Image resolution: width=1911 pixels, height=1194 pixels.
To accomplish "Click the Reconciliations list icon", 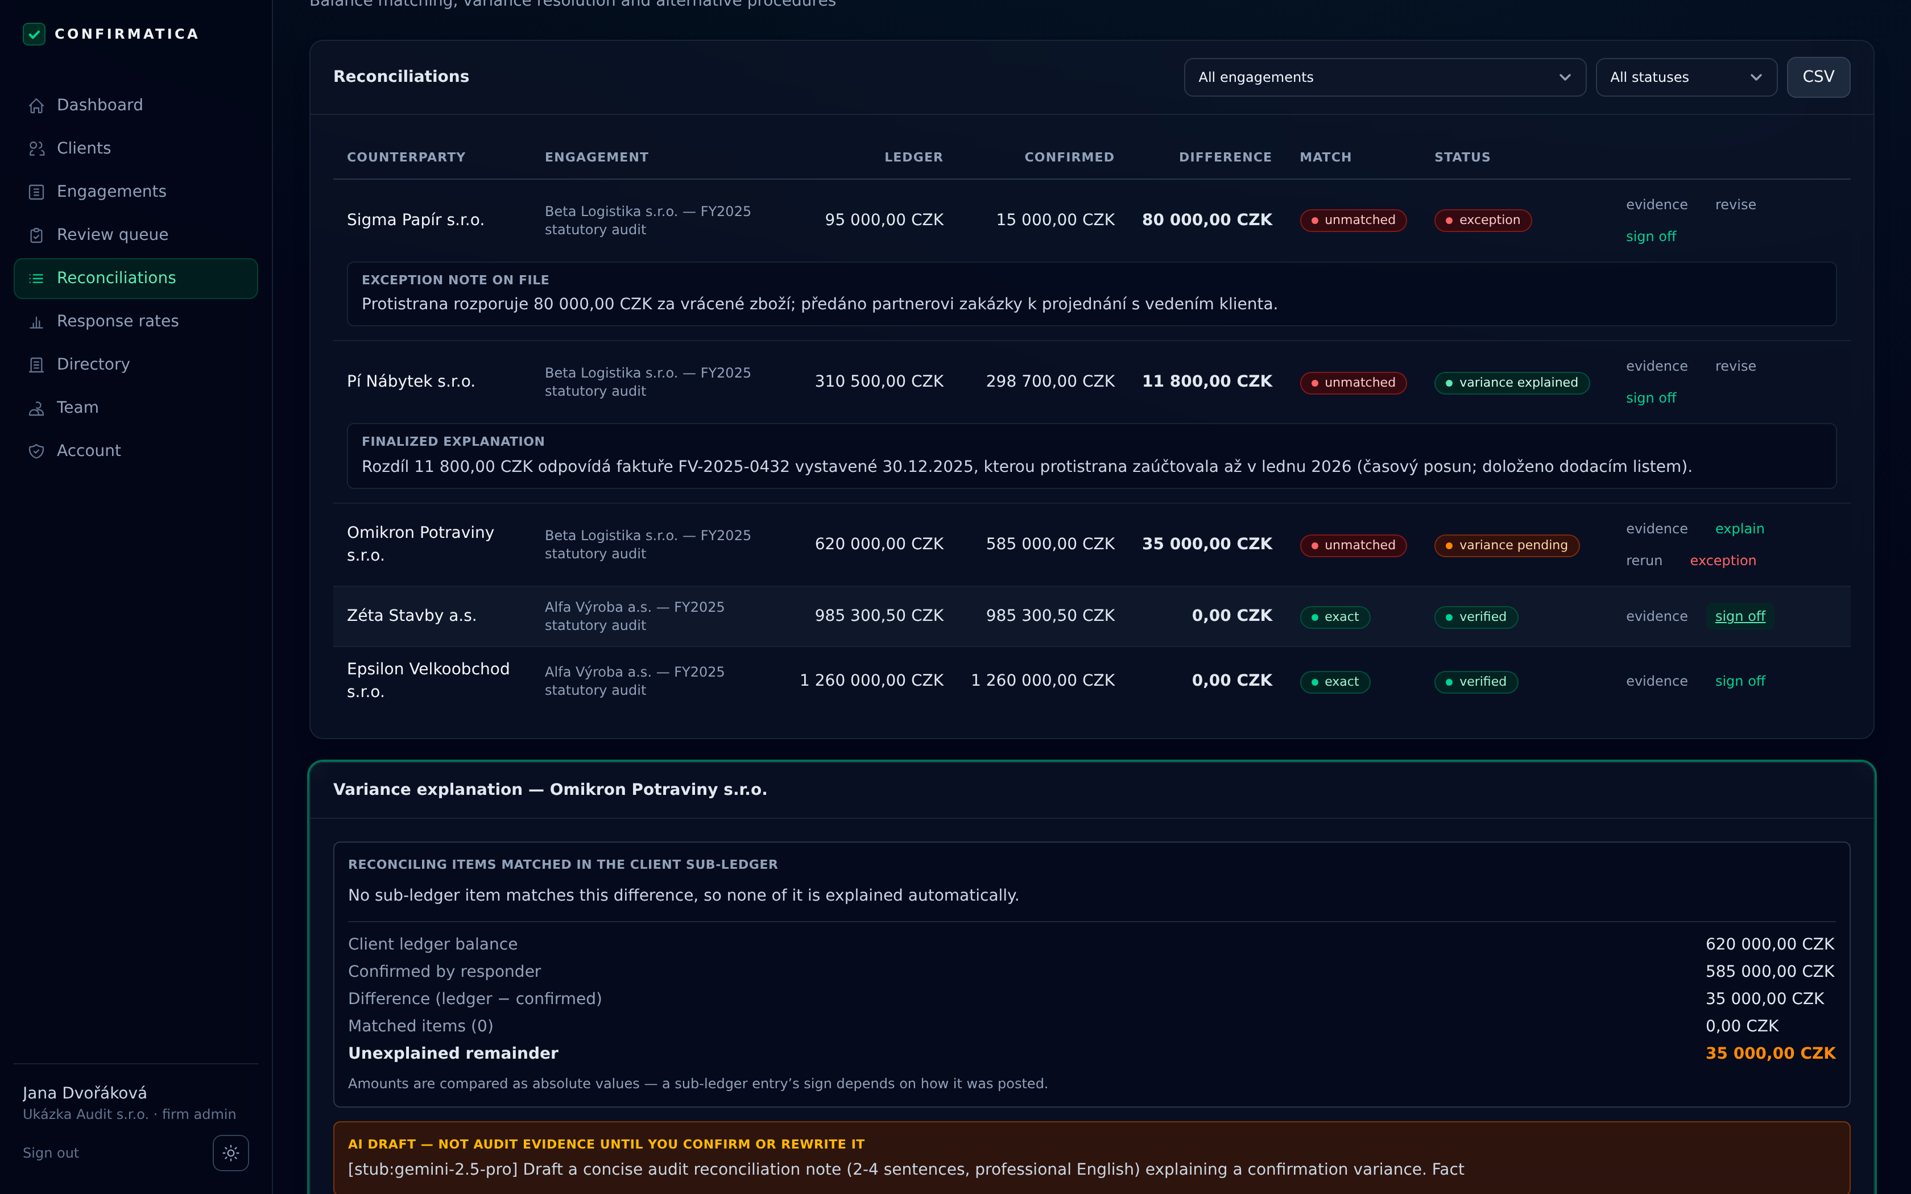I will [36, 278].
